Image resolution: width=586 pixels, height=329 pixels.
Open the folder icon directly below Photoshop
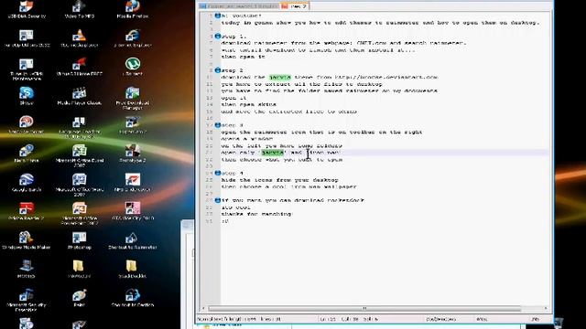tap(79, 269)
